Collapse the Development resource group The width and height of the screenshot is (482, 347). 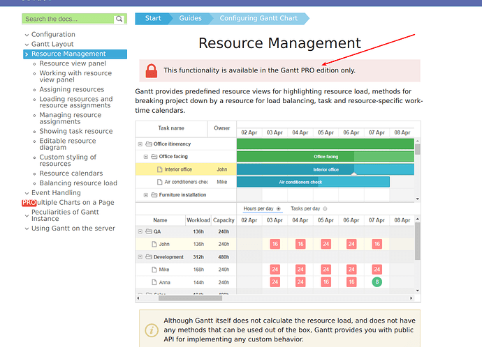140,257
